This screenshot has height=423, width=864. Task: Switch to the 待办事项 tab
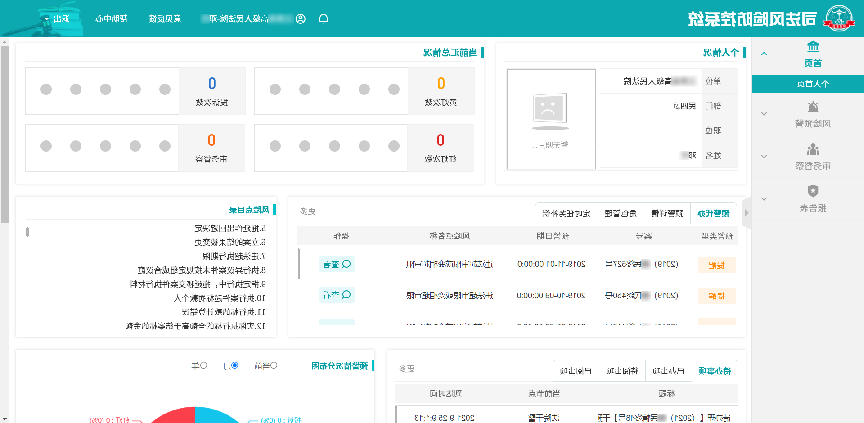pyautogui.click(x=715, y=371)
